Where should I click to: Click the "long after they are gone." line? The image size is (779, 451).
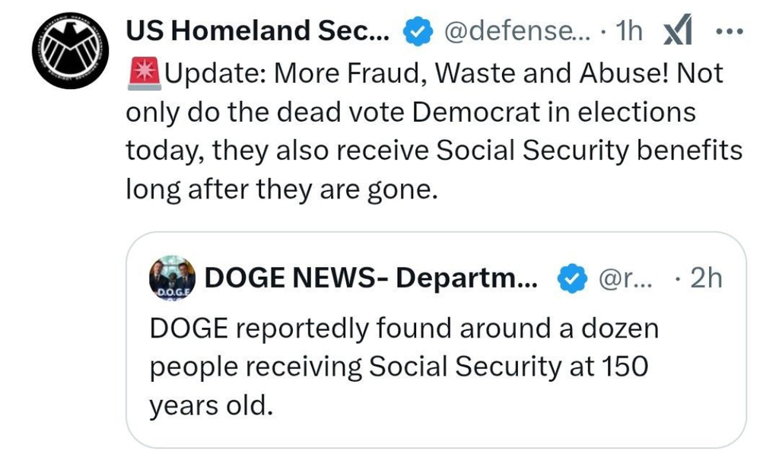pyautogui.click(x=281, y=188)
